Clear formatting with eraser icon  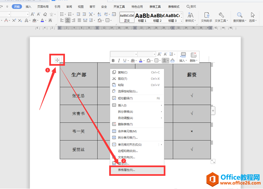point(45,15)
